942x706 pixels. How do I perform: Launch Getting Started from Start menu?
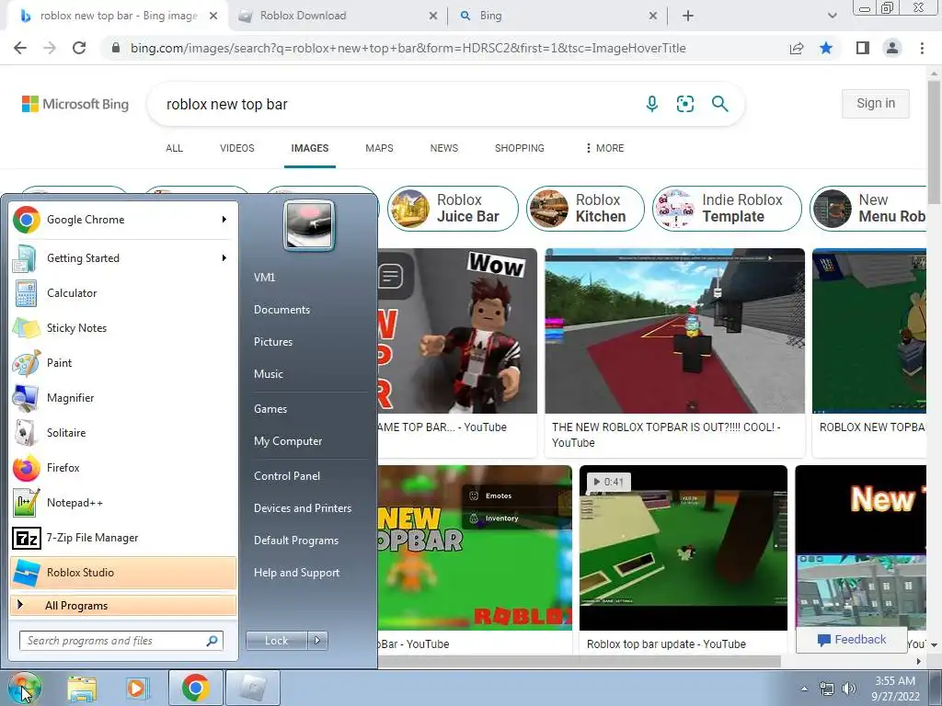click(x=123, y=258)
